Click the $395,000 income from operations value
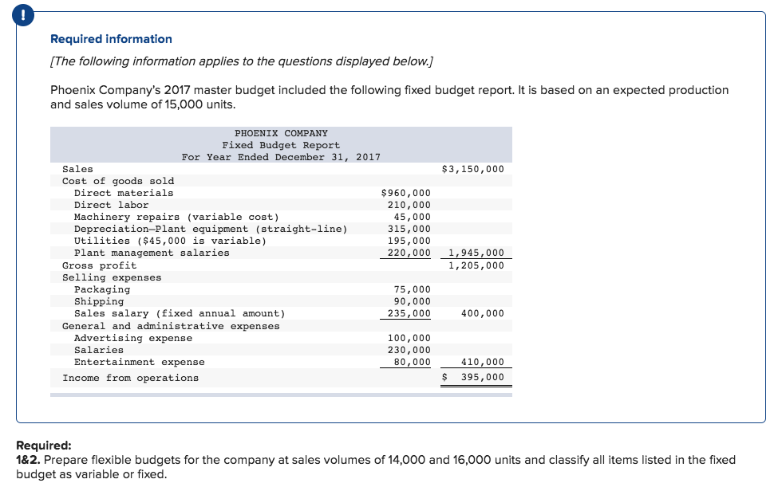 click(473, 377)
